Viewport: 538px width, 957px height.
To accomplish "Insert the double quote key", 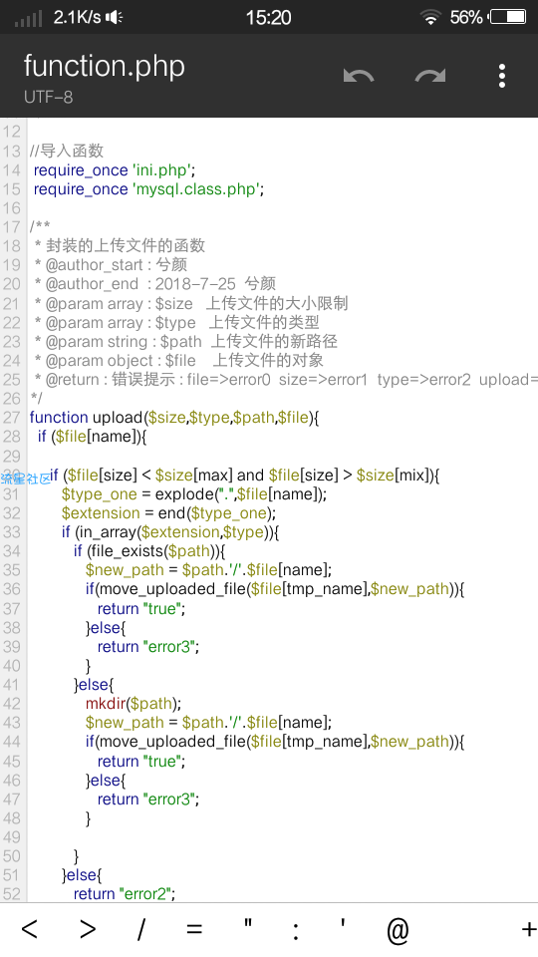I will click(248, 923).
